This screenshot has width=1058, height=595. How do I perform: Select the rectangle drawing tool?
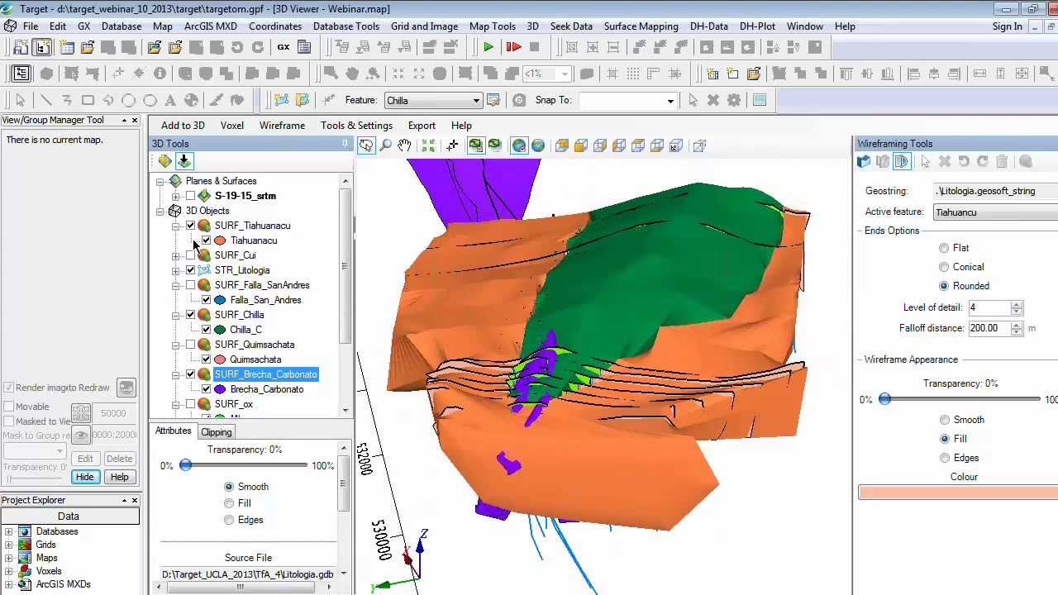coord(88,100)
